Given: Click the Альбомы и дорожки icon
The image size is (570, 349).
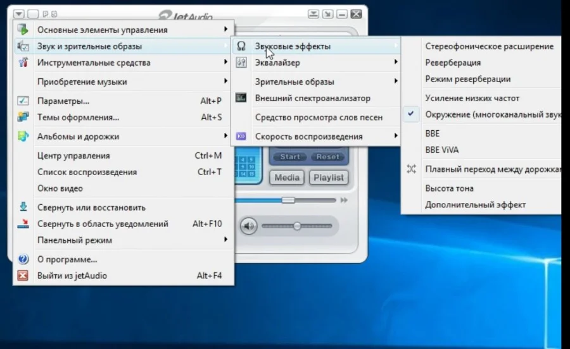Looking at the screenshot, I should (x=23, y=136).
